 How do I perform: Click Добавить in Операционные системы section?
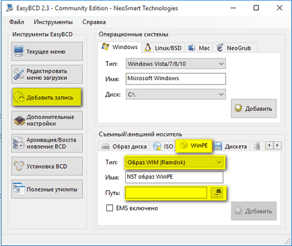point(254,108)
